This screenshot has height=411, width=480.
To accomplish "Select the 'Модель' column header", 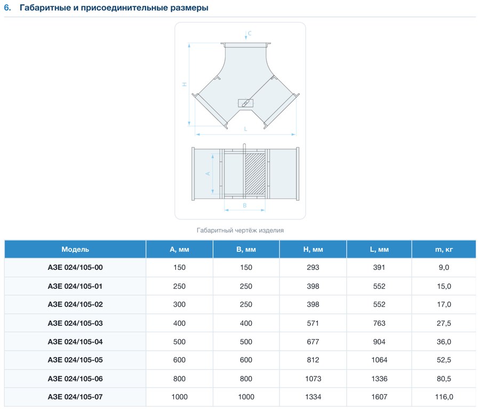I will pos(75,249).
